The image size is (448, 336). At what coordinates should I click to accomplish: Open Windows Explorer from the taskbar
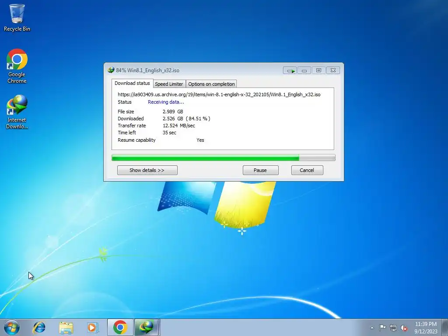pyautogui.click(x=66, y=327)
